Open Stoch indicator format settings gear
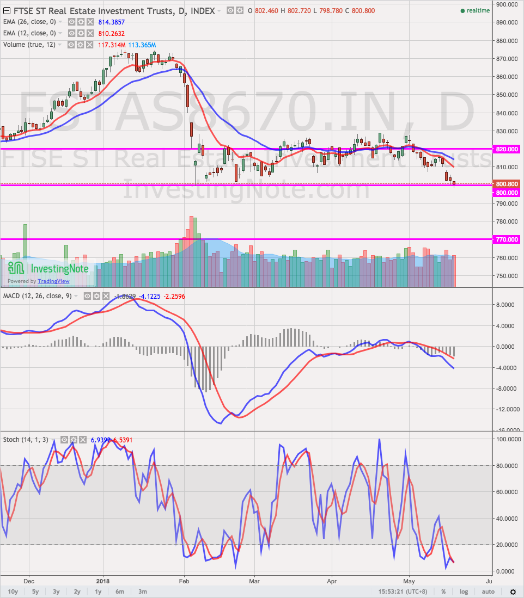524x598 pixels. 74,439
